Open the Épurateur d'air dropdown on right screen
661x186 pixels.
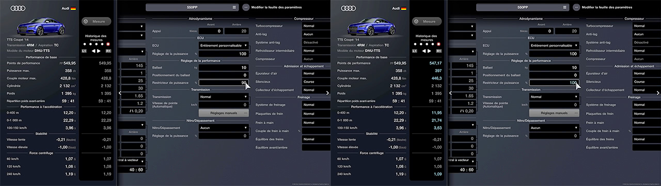tap(647, 73)
